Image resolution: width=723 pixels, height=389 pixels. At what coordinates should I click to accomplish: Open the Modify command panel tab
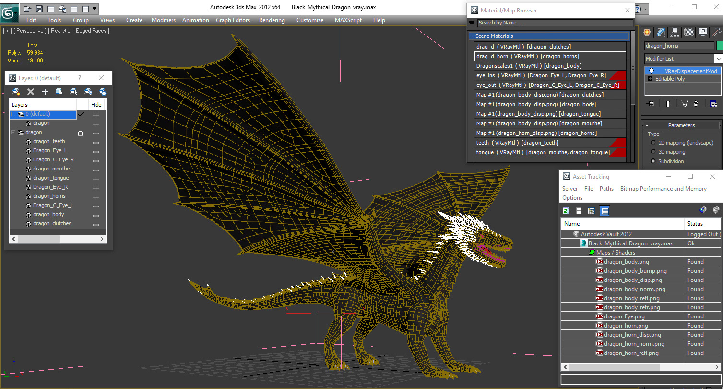(x=661, y=32)
